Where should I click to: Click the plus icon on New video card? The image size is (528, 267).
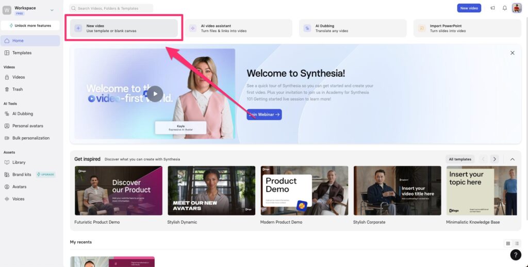[78, 28]
